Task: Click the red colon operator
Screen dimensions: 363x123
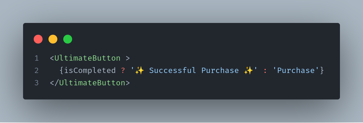Action: (265, 71)
